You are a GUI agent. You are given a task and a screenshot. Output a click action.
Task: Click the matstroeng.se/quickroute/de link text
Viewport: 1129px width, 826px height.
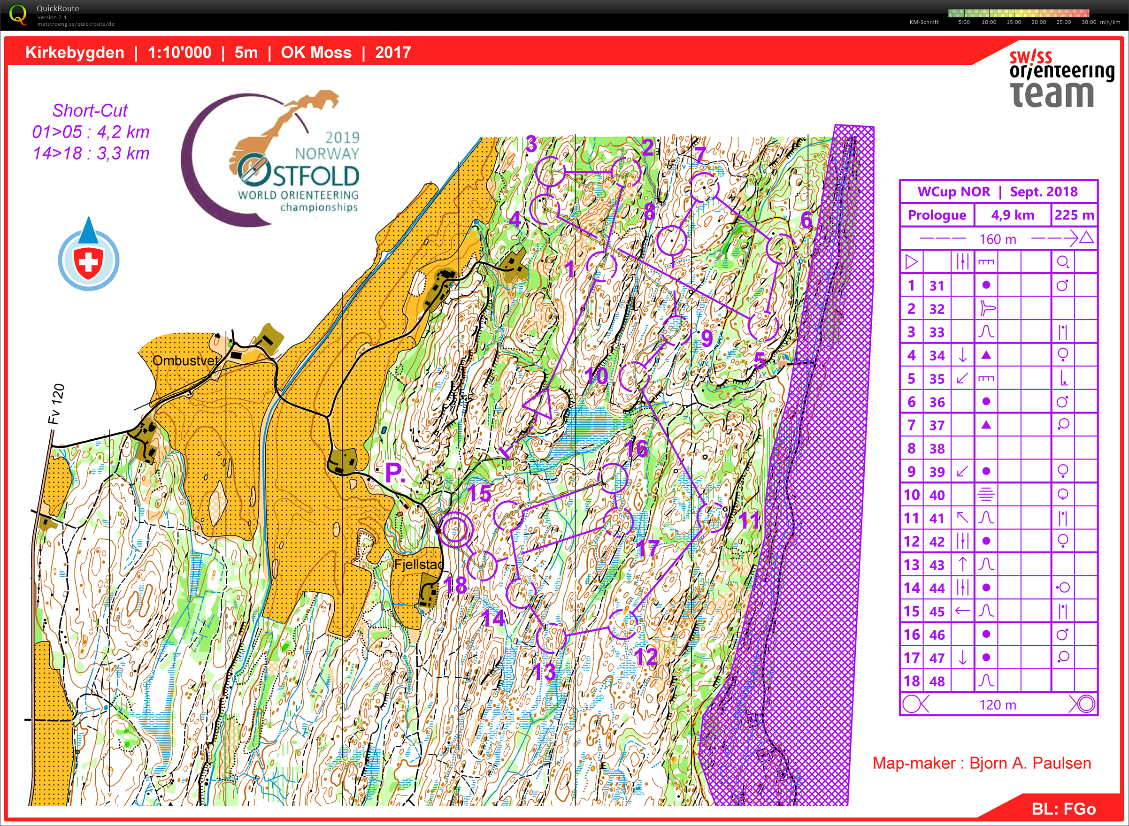[x=76, y=23]
